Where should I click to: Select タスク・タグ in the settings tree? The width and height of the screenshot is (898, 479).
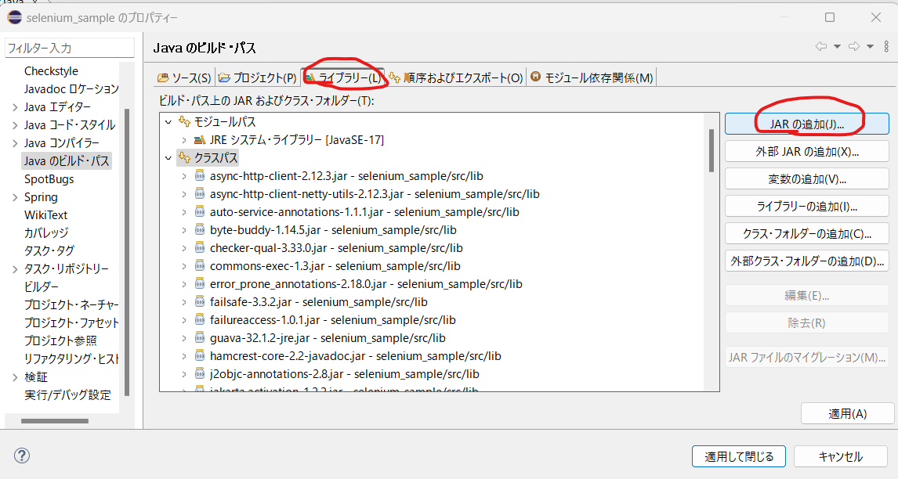pos(49,250)
